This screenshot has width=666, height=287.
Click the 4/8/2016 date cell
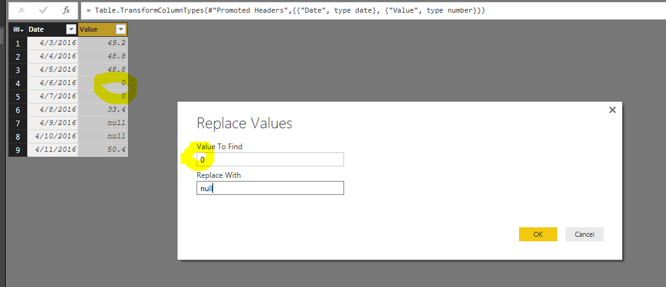coord(52,109)
